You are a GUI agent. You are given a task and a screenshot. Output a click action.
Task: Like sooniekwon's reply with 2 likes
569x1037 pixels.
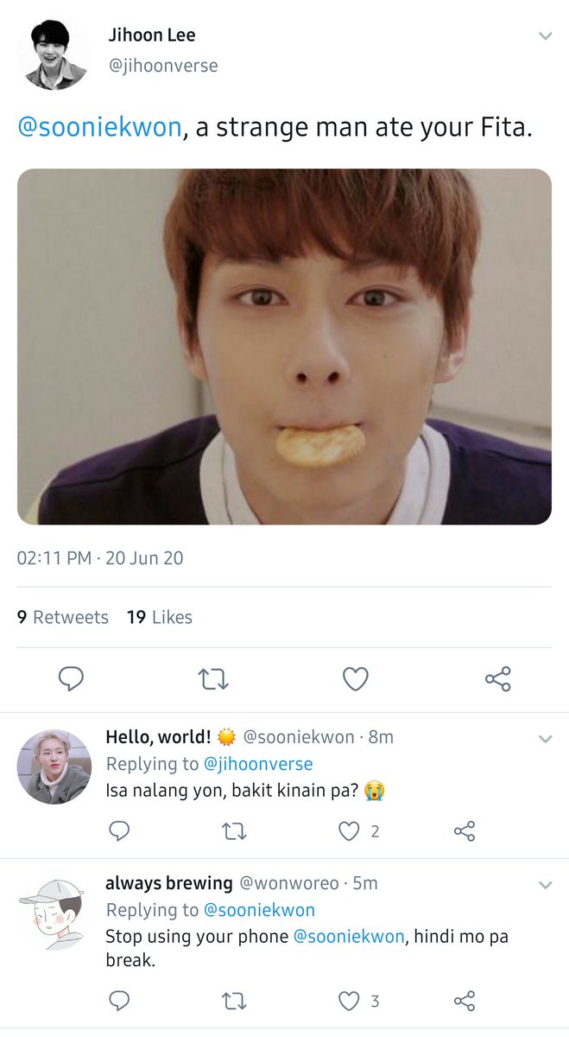(x=349, y=831)
